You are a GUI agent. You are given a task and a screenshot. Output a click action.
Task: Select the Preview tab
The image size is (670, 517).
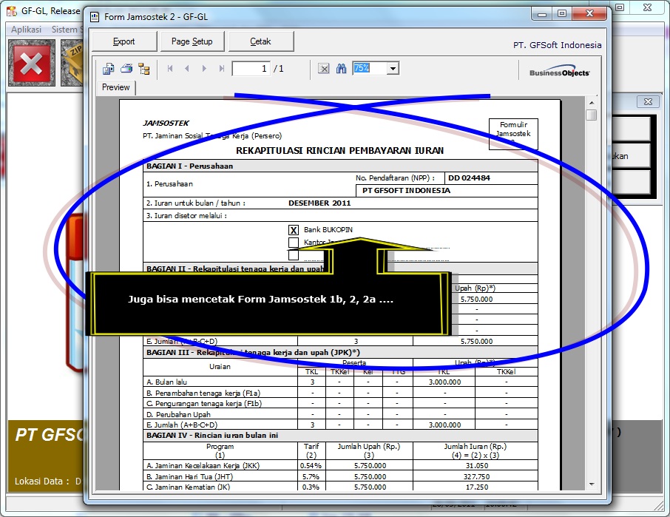(x=116, y=87)
